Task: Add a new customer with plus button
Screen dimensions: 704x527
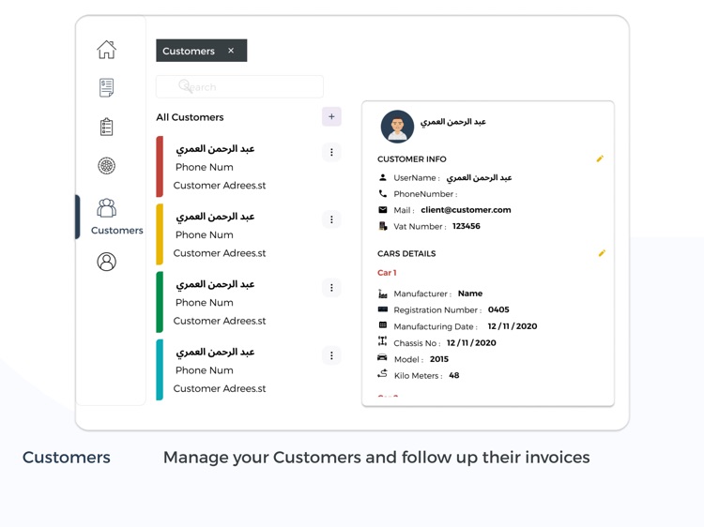Action: point(331,116)
